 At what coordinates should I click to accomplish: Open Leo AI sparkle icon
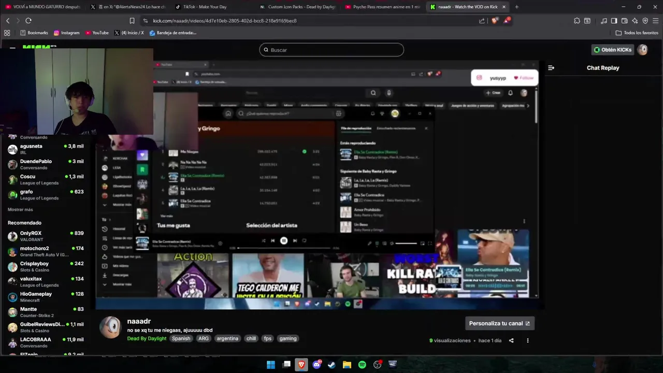pyautogui.click(x=635, y=21)
